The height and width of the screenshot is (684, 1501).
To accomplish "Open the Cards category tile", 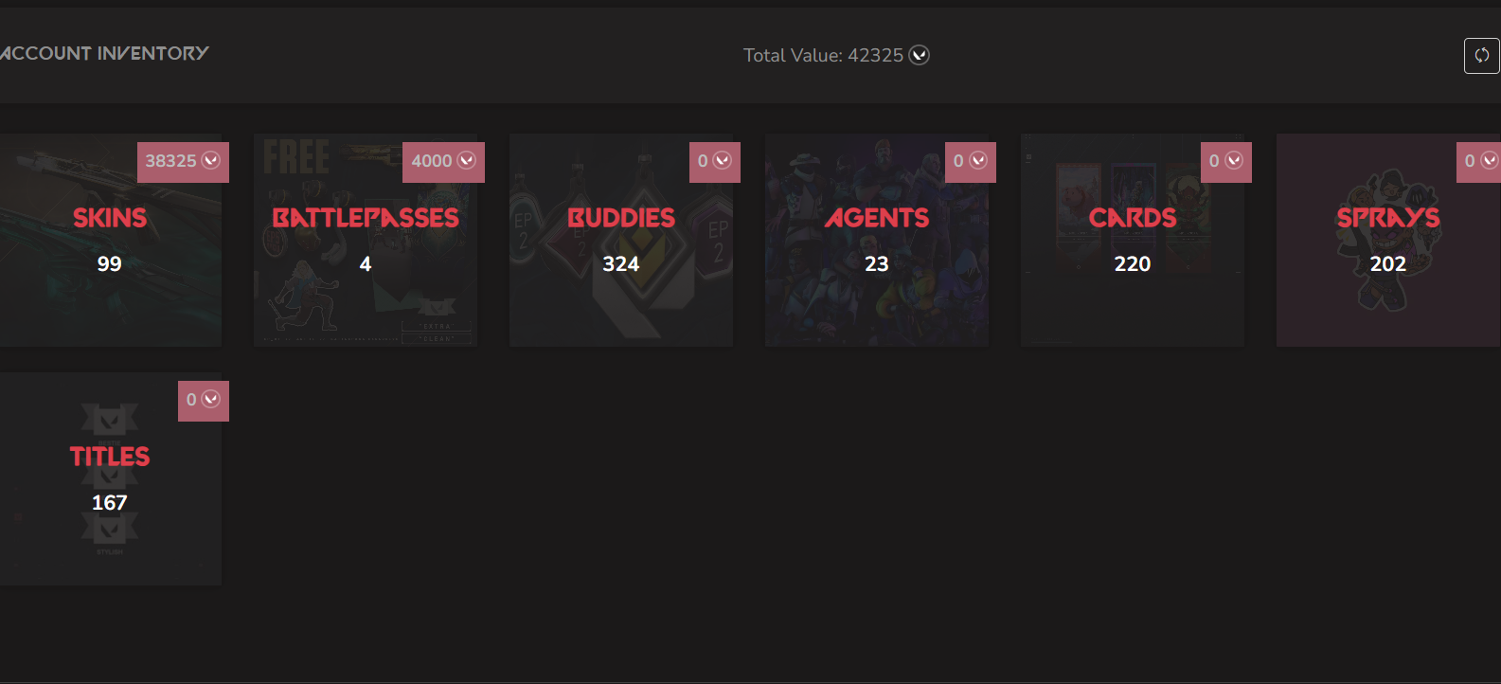I will [1133, 240].
